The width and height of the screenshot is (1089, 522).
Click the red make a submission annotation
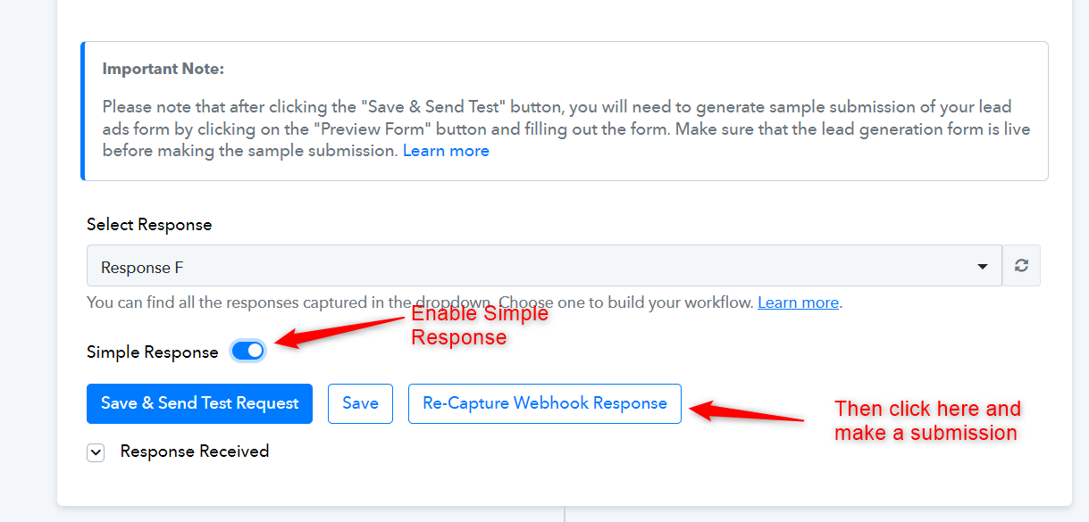coord(927,420)
